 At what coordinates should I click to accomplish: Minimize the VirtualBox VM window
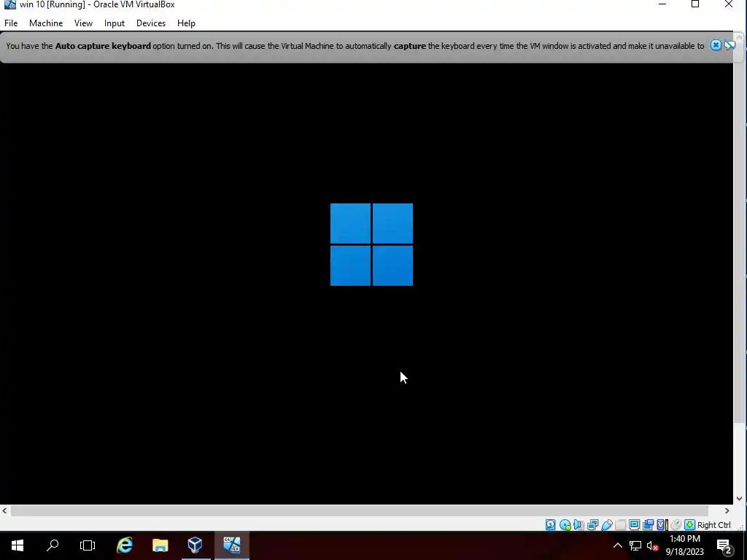click(x=662, y=4)
